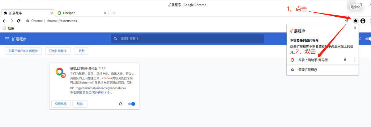The height and width of the screenshot is (127, 371).
Task: Click the 打包扩展程序 button
Action: (58, 51)
